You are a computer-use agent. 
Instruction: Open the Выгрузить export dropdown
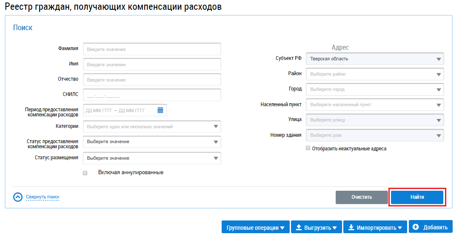317,227
